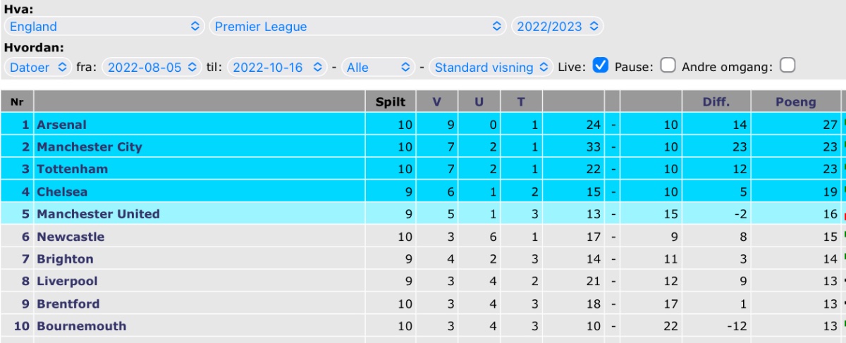Enable the Pause checkbox
846x343 pixels.
[668, 66]
